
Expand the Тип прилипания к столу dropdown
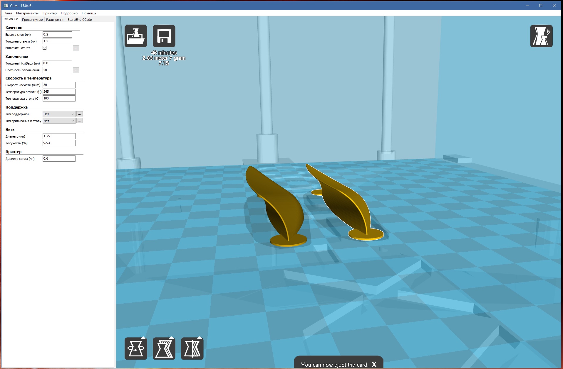click(59, 121)
